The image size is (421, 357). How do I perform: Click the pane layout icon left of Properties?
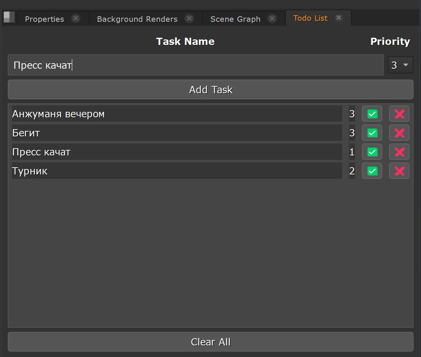pyautogui.click(x=9, y=17)
